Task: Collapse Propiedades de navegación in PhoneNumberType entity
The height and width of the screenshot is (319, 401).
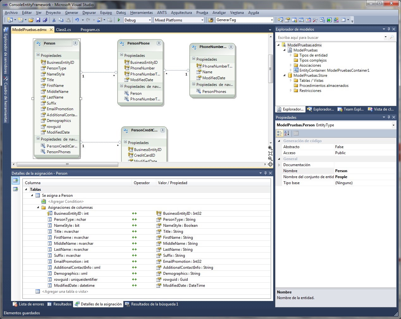Action: 194,84
